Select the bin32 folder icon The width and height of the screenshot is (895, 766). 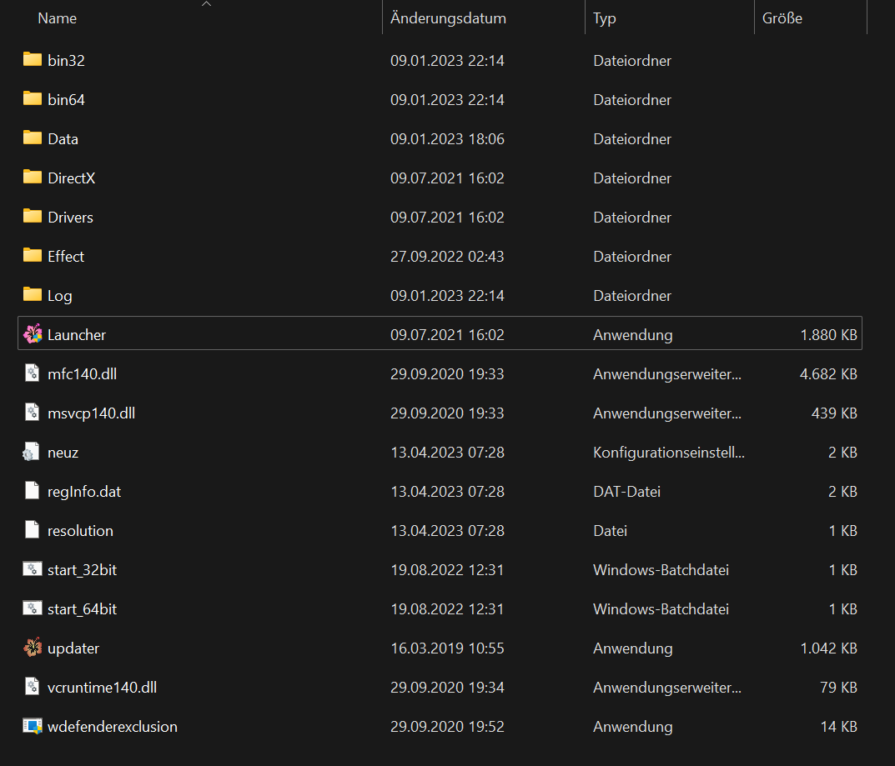coord(33,60)
